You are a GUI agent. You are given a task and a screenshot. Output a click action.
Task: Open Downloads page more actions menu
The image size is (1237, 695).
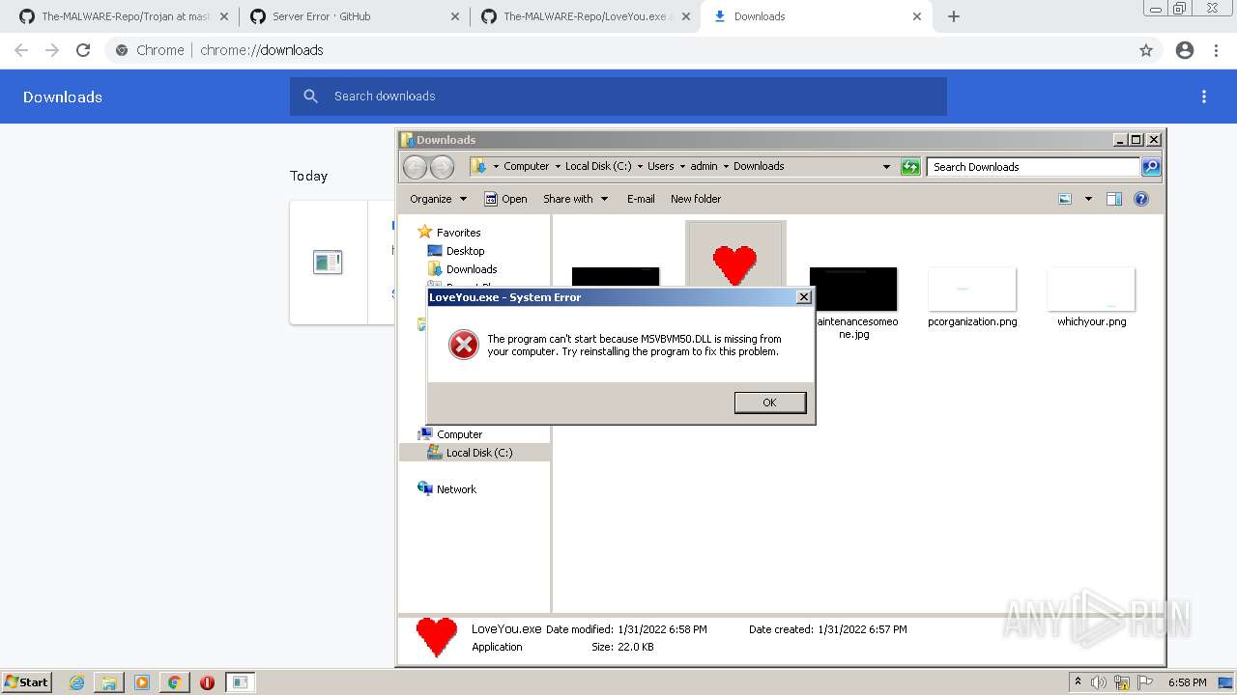point(1204,97)
